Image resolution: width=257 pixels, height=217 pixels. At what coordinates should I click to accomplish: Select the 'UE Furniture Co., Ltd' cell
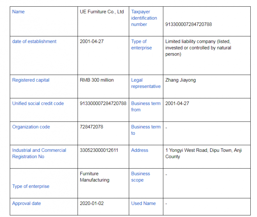click(102, 12)
